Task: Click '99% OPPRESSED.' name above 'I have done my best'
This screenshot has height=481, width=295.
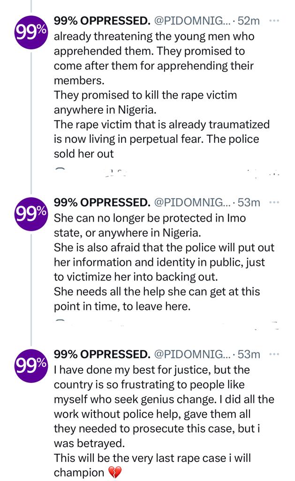Action: tap(102, 354)
